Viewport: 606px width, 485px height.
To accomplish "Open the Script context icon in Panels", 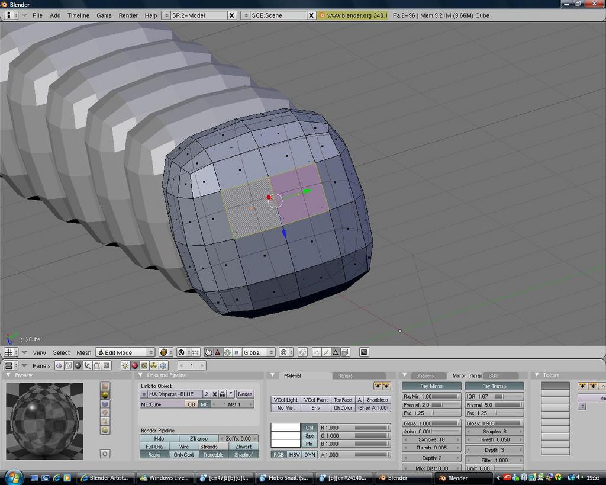I will pyautogui.click(x=69, y=365).
